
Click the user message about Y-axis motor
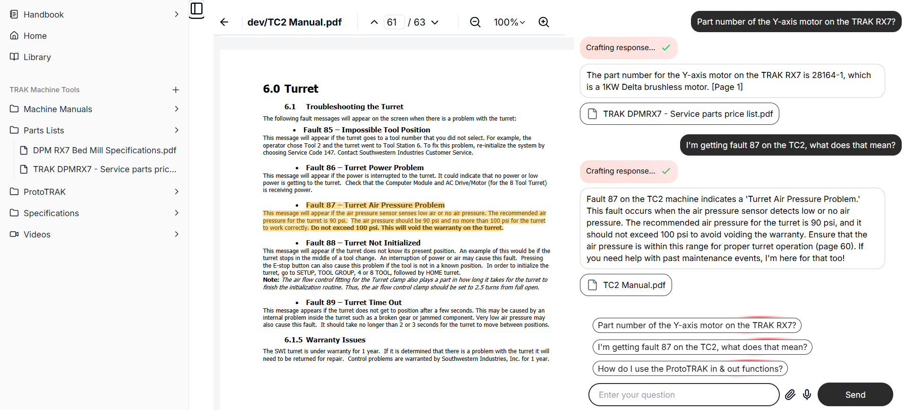point(796,22)
